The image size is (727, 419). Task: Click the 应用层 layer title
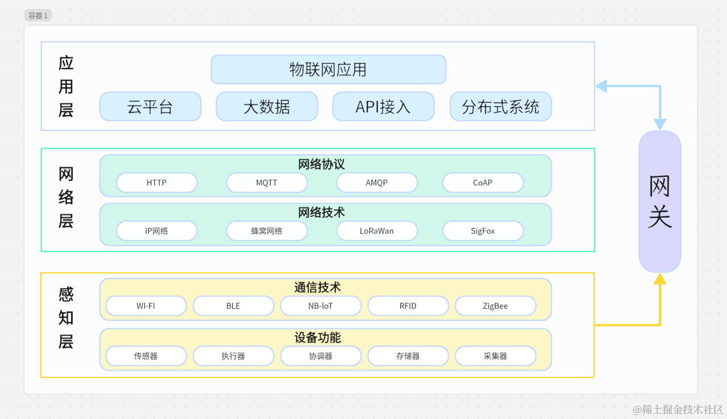(66, 86)
